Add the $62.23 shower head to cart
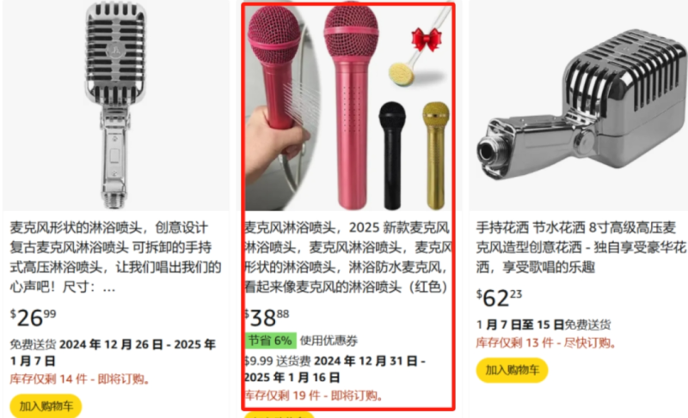Screen dimensions: 688x418 (x=512, y=370)
